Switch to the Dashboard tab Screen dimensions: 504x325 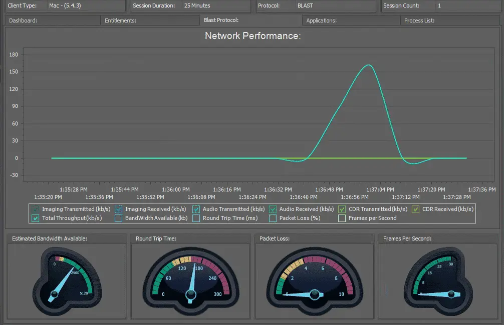click(53, 20)
